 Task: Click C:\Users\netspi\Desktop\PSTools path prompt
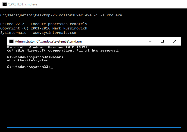(35, 15)
